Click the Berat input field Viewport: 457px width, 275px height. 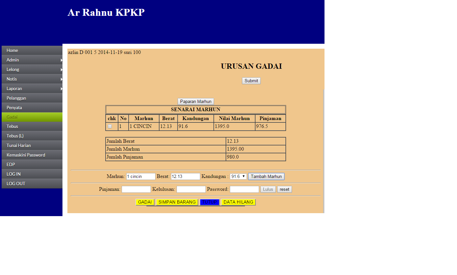click(x=185, y=176)
